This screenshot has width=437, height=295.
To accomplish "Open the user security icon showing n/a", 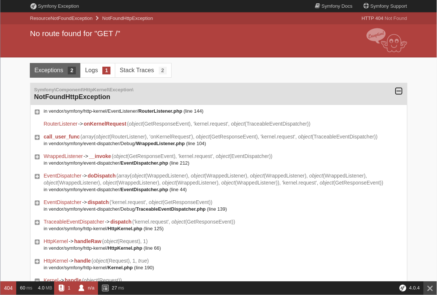I will (x=81, y=288).
